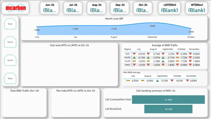
Task: Click Average of DND Traffic title
Action: point(165,45)
